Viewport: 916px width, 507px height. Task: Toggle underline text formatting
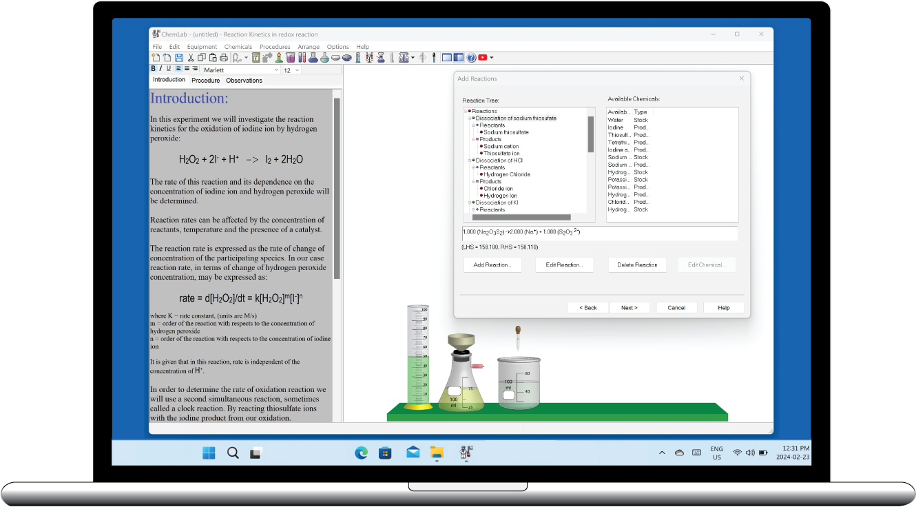pos(168,68)
